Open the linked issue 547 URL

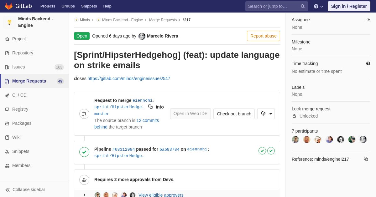tap(129, 78)
